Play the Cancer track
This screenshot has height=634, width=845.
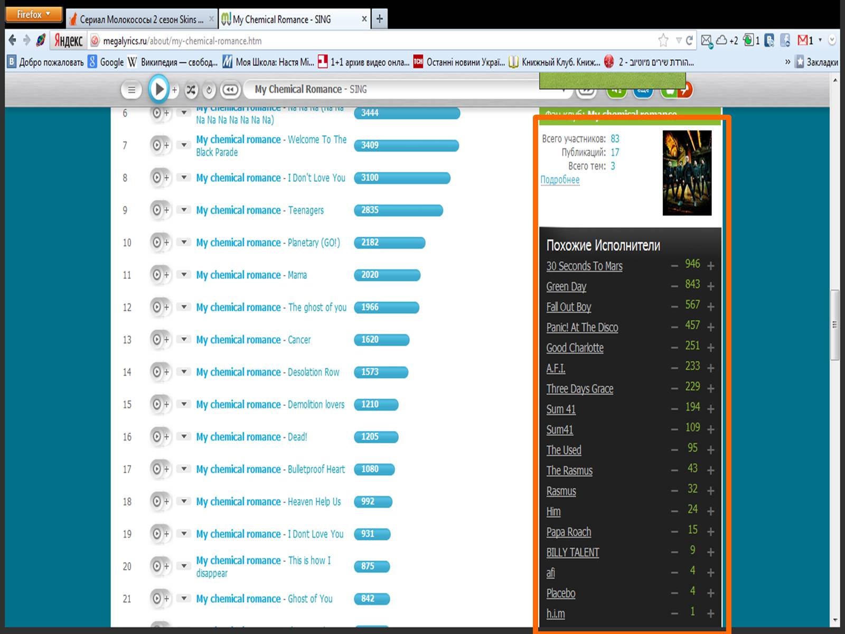[x=157, y=340]
